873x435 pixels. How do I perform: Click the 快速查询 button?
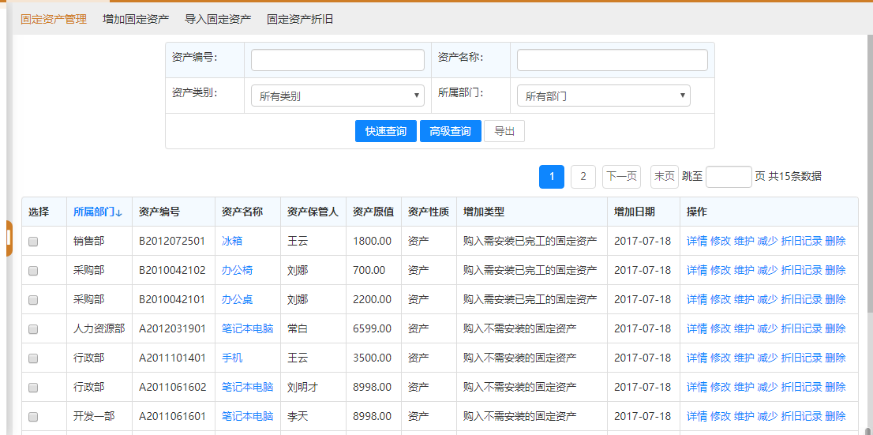(x=386, y=131)
